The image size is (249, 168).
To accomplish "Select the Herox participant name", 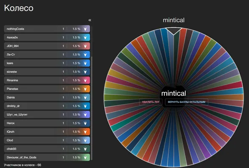I will (x=11, y=123).
